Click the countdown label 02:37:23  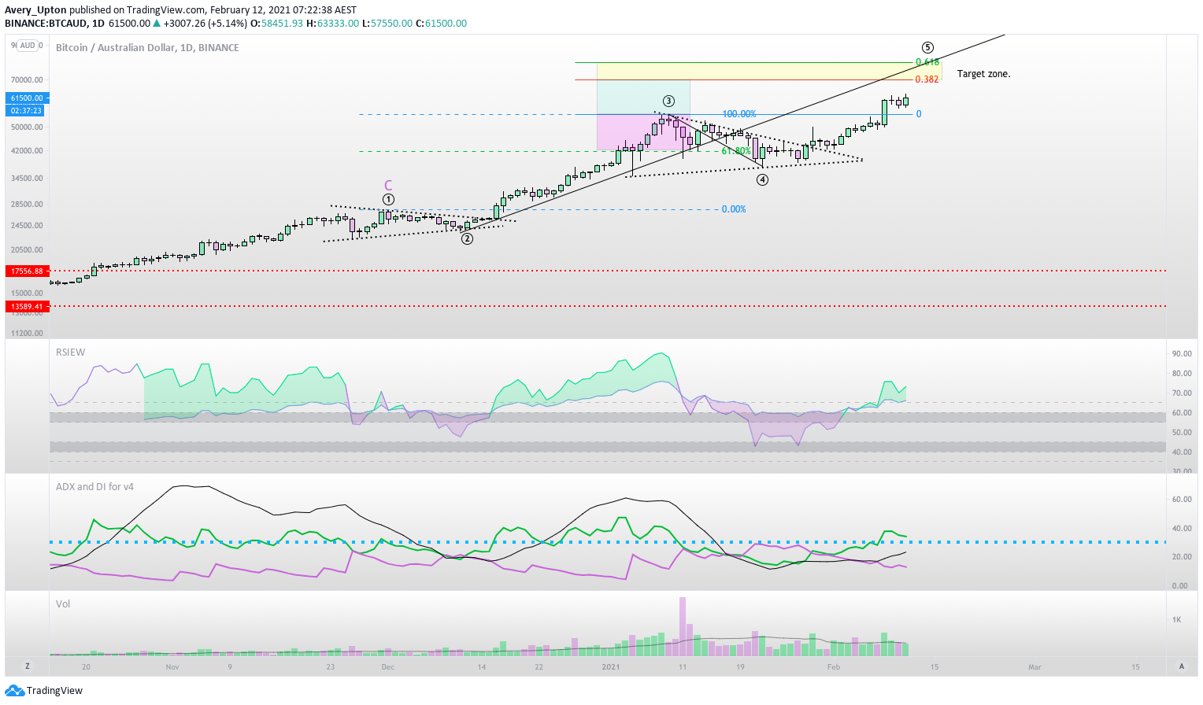26,111
